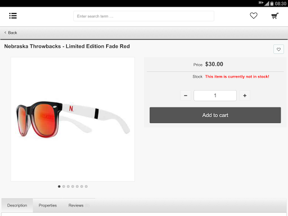Switch to the Properties tab
This screenshot has height=216, width=288.
pyautogui.click(x=48, y=205)
